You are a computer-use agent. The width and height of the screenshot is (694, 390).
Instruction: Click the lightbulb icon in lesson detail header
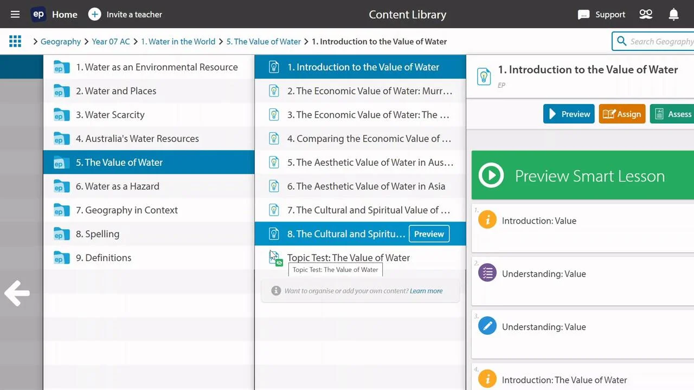click(484, 76)
